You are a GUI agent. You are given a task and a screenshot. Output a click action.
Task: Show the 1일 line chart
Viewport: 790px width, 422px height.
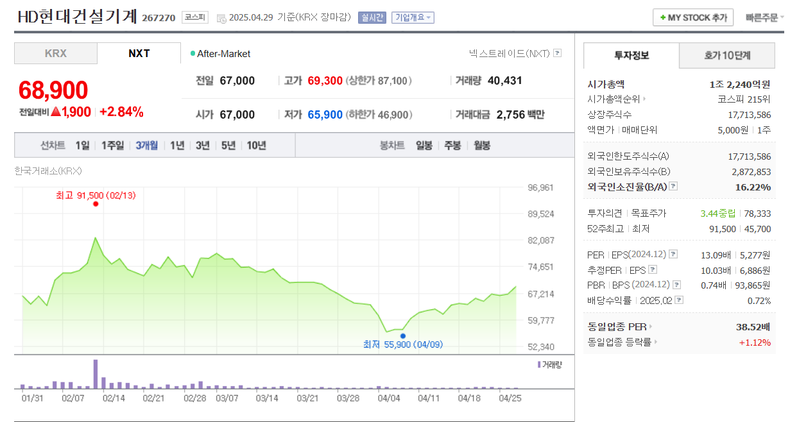pos(82,146)
